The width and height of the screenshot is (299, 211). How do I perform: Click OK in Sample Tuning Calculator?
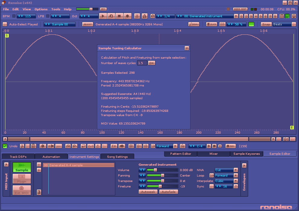(151, 63)
